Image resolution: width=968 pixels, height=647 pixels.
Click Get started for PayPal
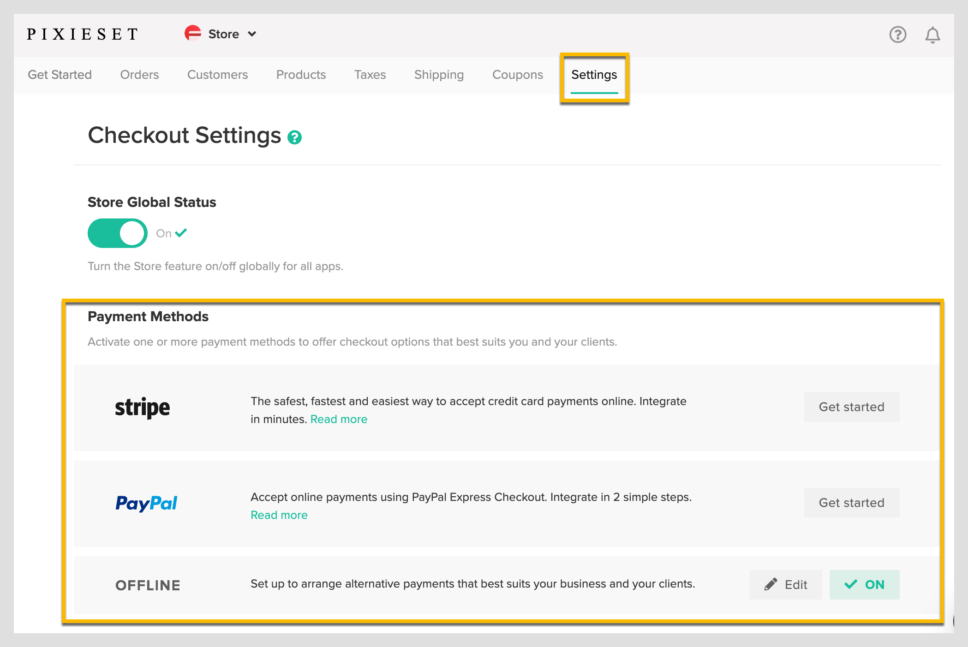pyautogui.click(x=851, y=503)
